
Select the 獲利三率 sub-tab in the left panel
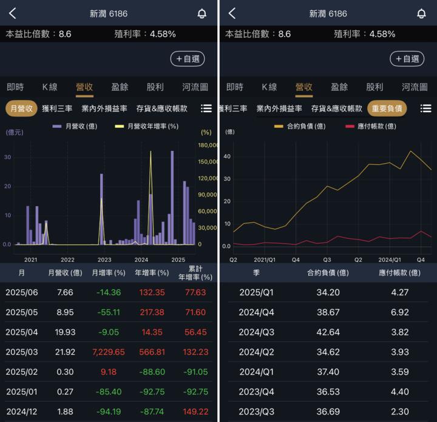coord(57,109)
